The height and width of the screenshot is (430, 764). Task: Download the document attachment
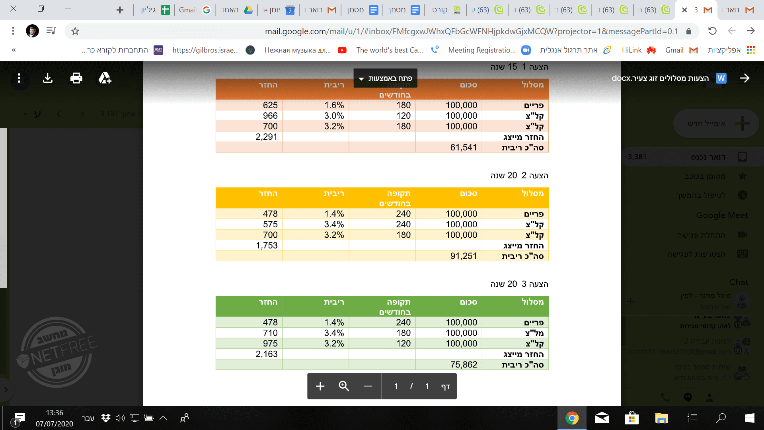pyautogui.click(x=48, y=78)
